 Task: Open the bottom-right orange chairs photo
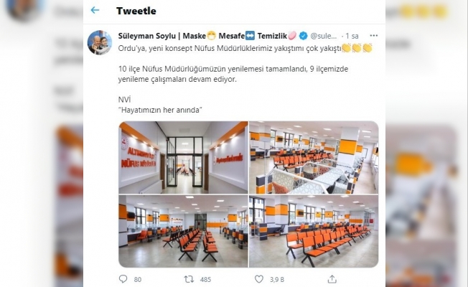[314, 231]
